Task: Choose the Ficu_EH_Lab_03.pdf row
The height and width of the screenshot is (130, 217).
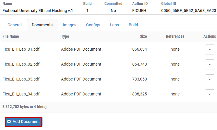Action: pyautogui.click(x=21, y=79)
